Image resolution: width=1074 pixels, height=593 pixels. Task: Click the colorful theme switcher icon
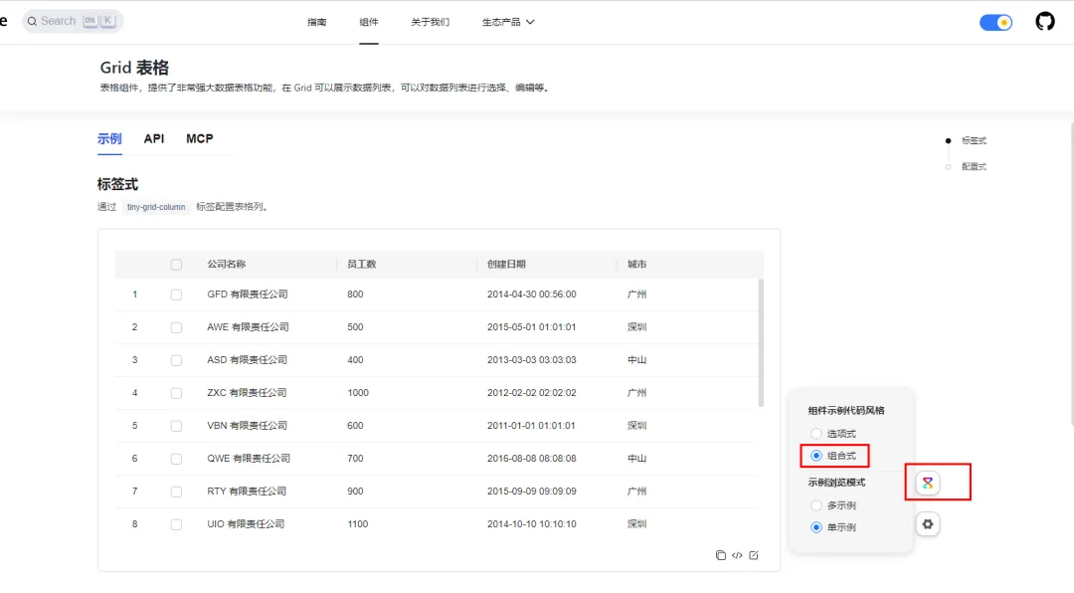point(928,483)
